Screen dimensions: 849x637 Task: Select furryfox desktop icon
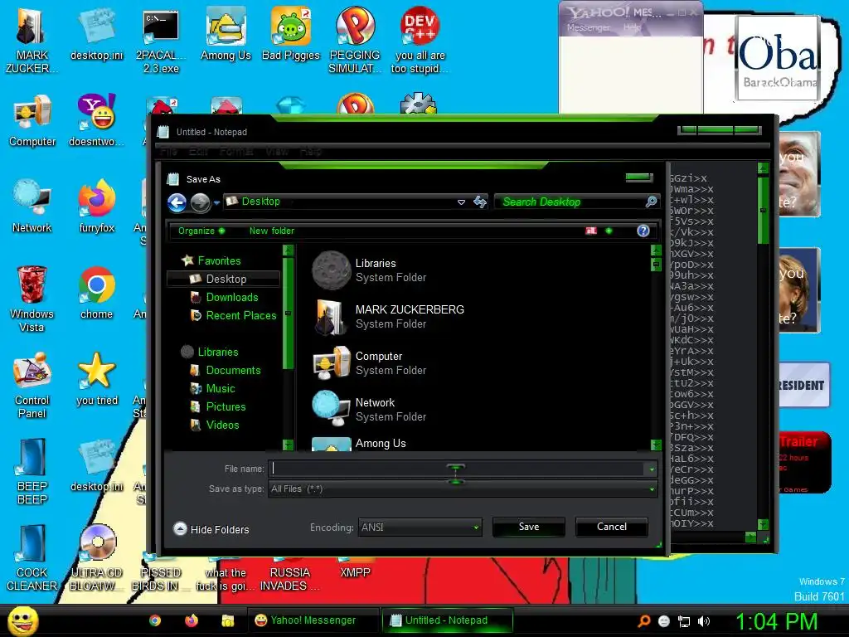point(96,207)
